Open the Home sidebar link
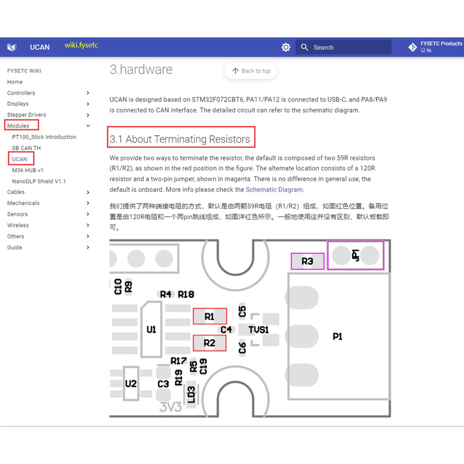This screenshot has height=464, width=464. 15,82
